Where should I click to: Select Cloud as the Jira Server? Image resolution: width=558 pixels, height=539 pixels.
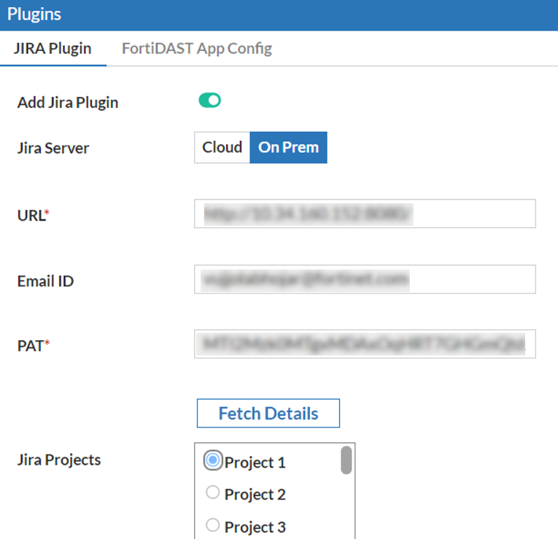click(x=222, y=147)
